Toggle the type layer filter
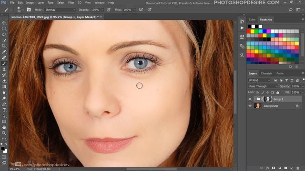Screen dimensions: 305x171 pos(286,80)
